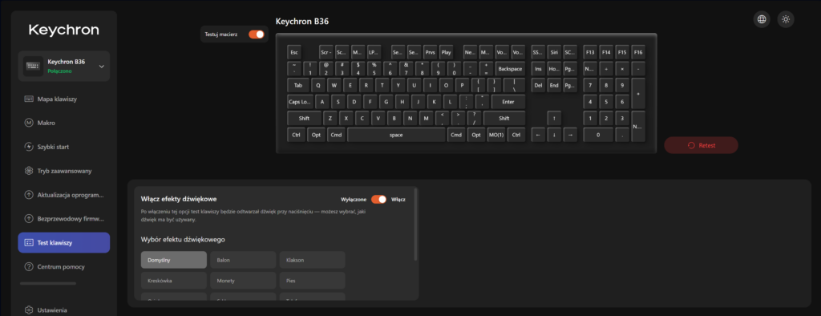The image size is (821, 316).
Task: Click the sound effects panel vertical scrollbar
Action: [x=416, y=225]
